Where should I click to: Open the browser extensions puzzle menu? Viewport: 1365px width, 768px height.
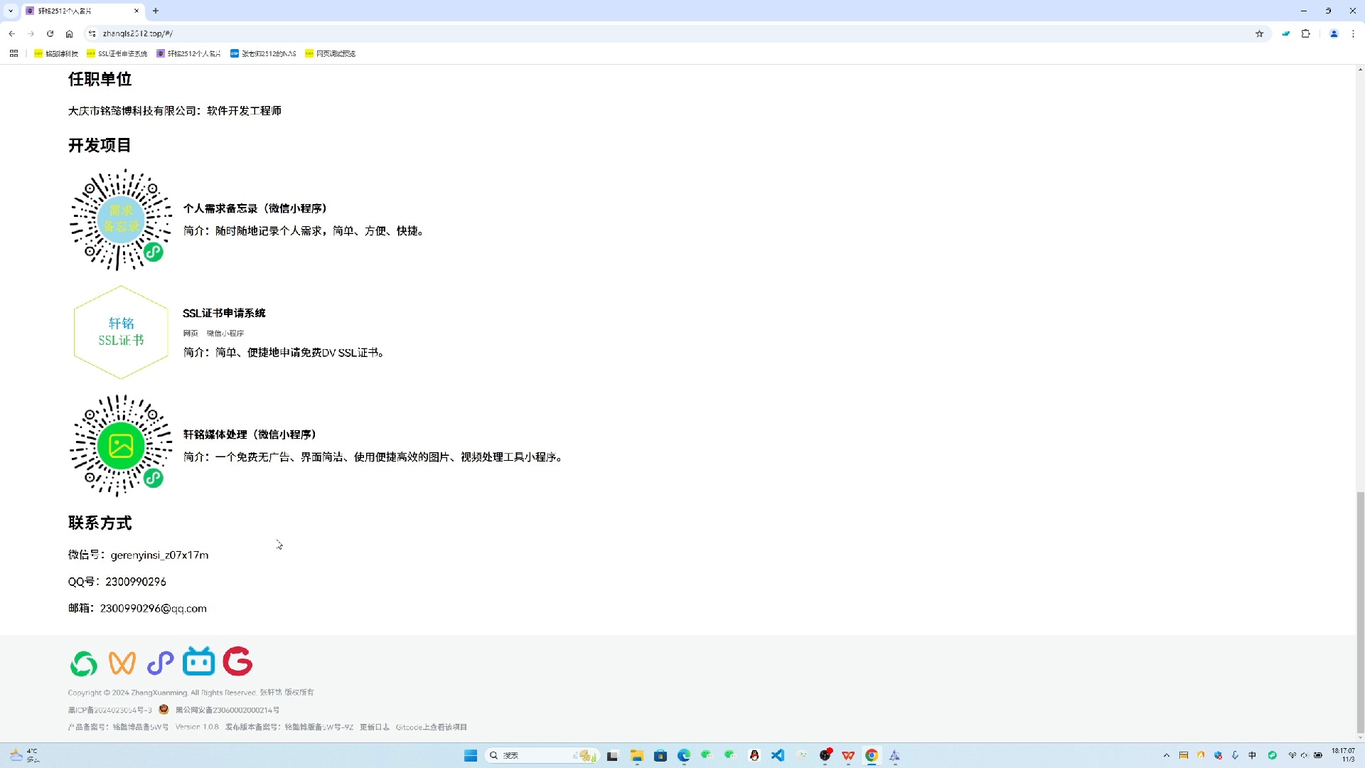[1306, 33]
